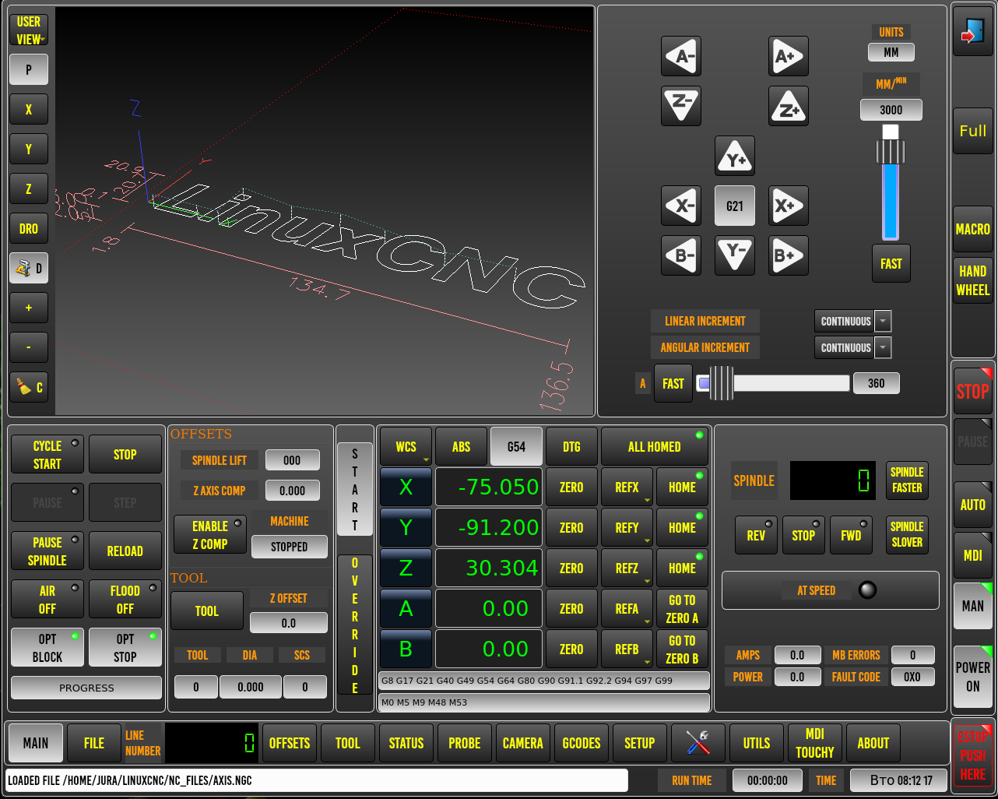Click ZERO for the X axis
The height and width of the screenshot is (799, 998).
571,487
